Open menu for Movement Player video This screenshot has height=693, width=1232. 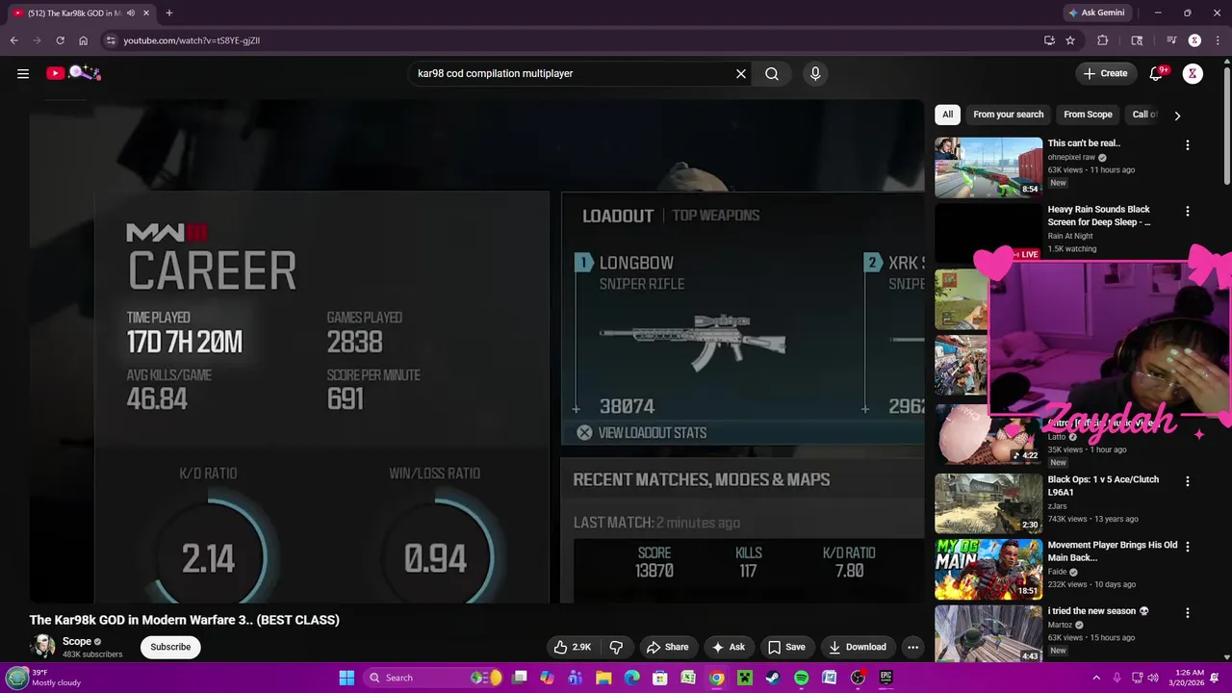click(x=1187, y=547)
